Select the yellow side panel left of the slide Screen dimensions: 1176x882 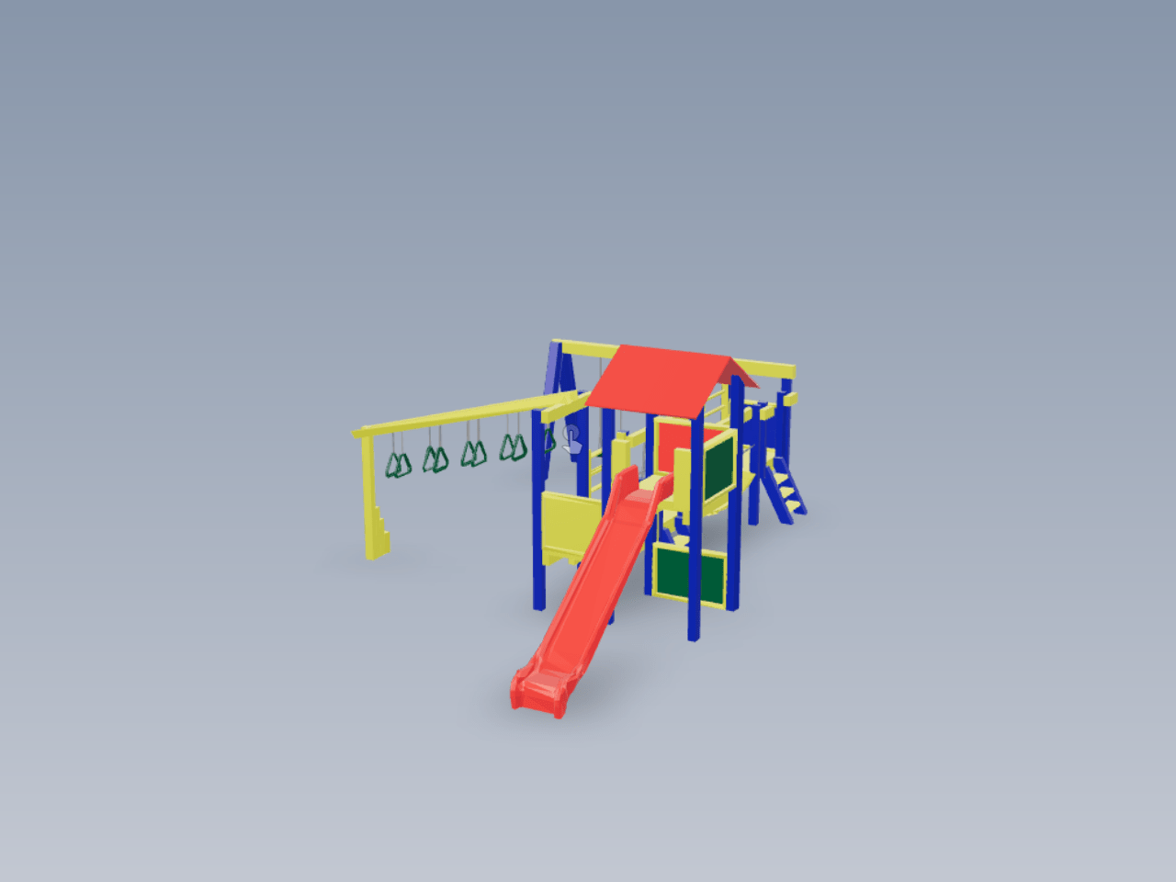pyautogui.click(x=570, y=528)
